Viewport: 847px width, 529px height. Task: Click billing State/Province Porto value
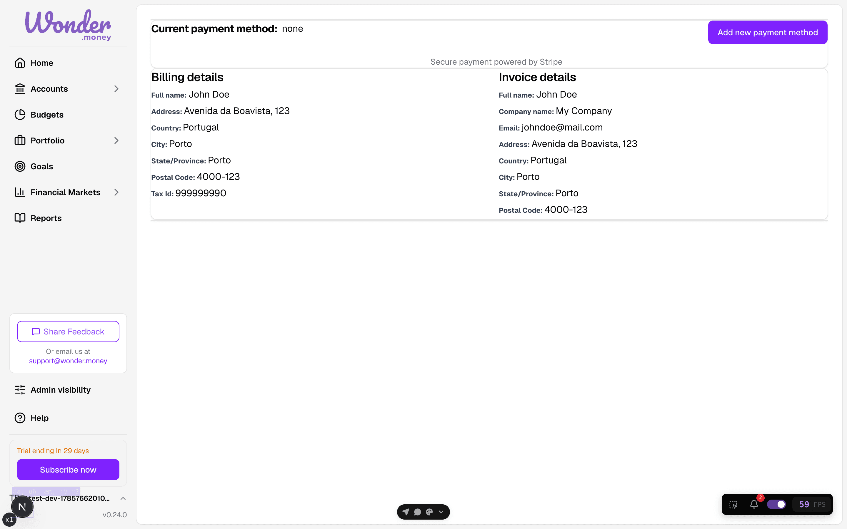pyautogui.click(x=219, y=160)
